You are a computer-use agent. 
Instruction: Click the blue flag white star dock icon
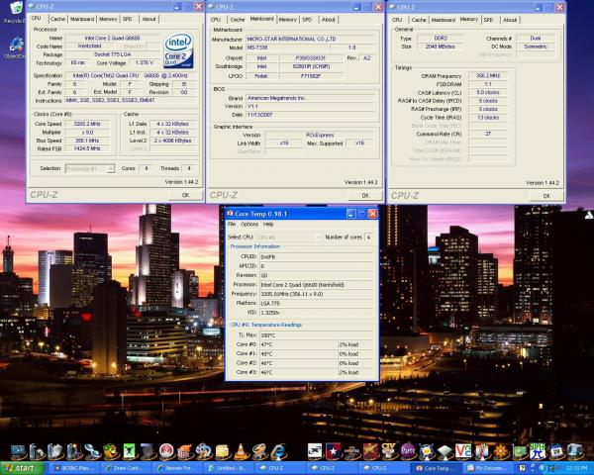tap(334, 451)
